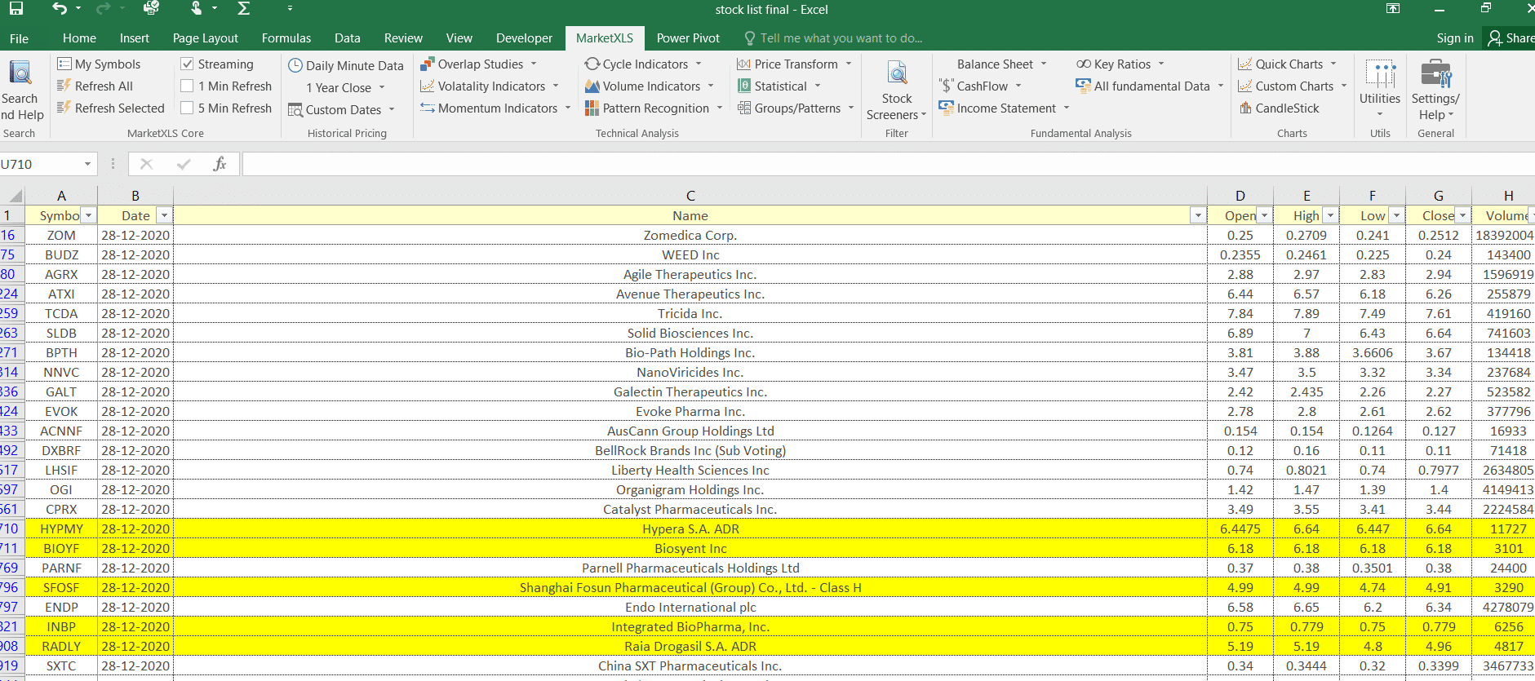1535x681 pixels.
Task: Select column C header
Action: (690, 196)
